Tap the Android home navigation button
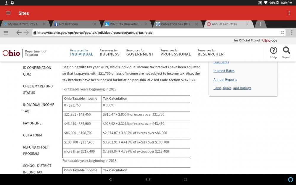Viewport: 296px width, 185px height. pos(148,179)
